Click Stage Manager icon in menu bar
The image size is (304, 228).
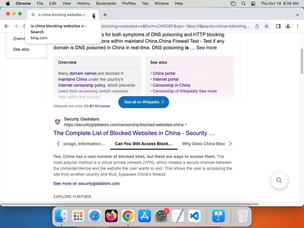pos(233,4)
